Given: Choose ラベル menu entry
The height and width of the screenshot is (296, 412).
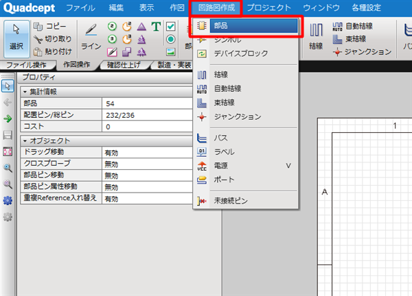Looking at the screenshot, I should [x=247, y=152].
